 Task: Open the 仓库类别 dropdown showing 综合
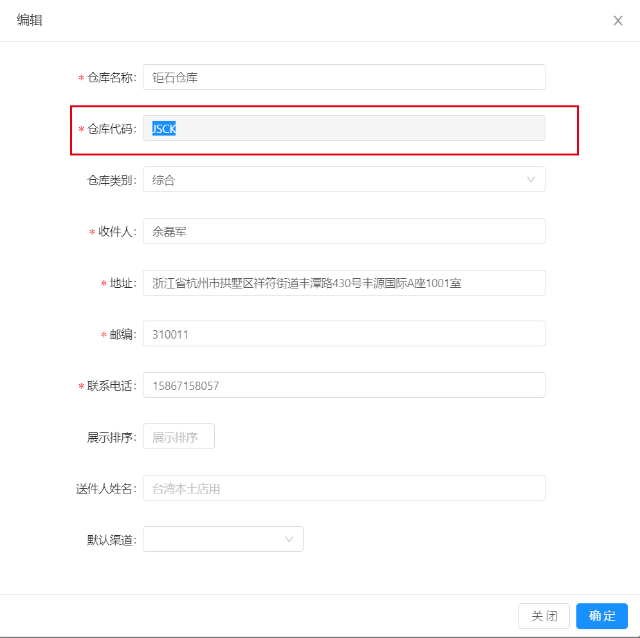pyautogui.click(x=343, y=179)
